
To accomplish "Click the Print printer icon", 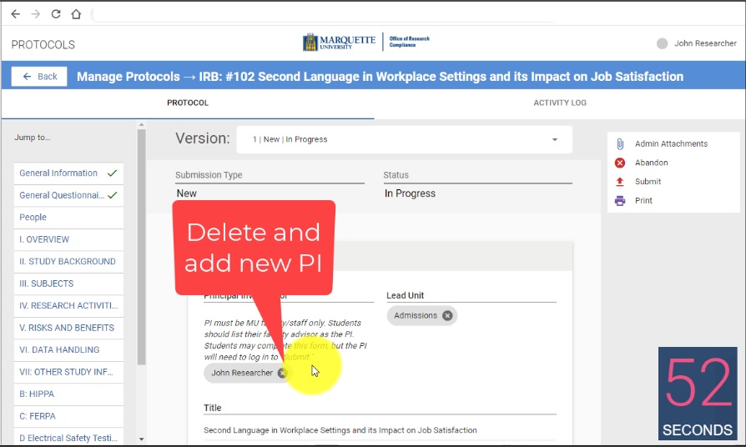I will (620, 201).
